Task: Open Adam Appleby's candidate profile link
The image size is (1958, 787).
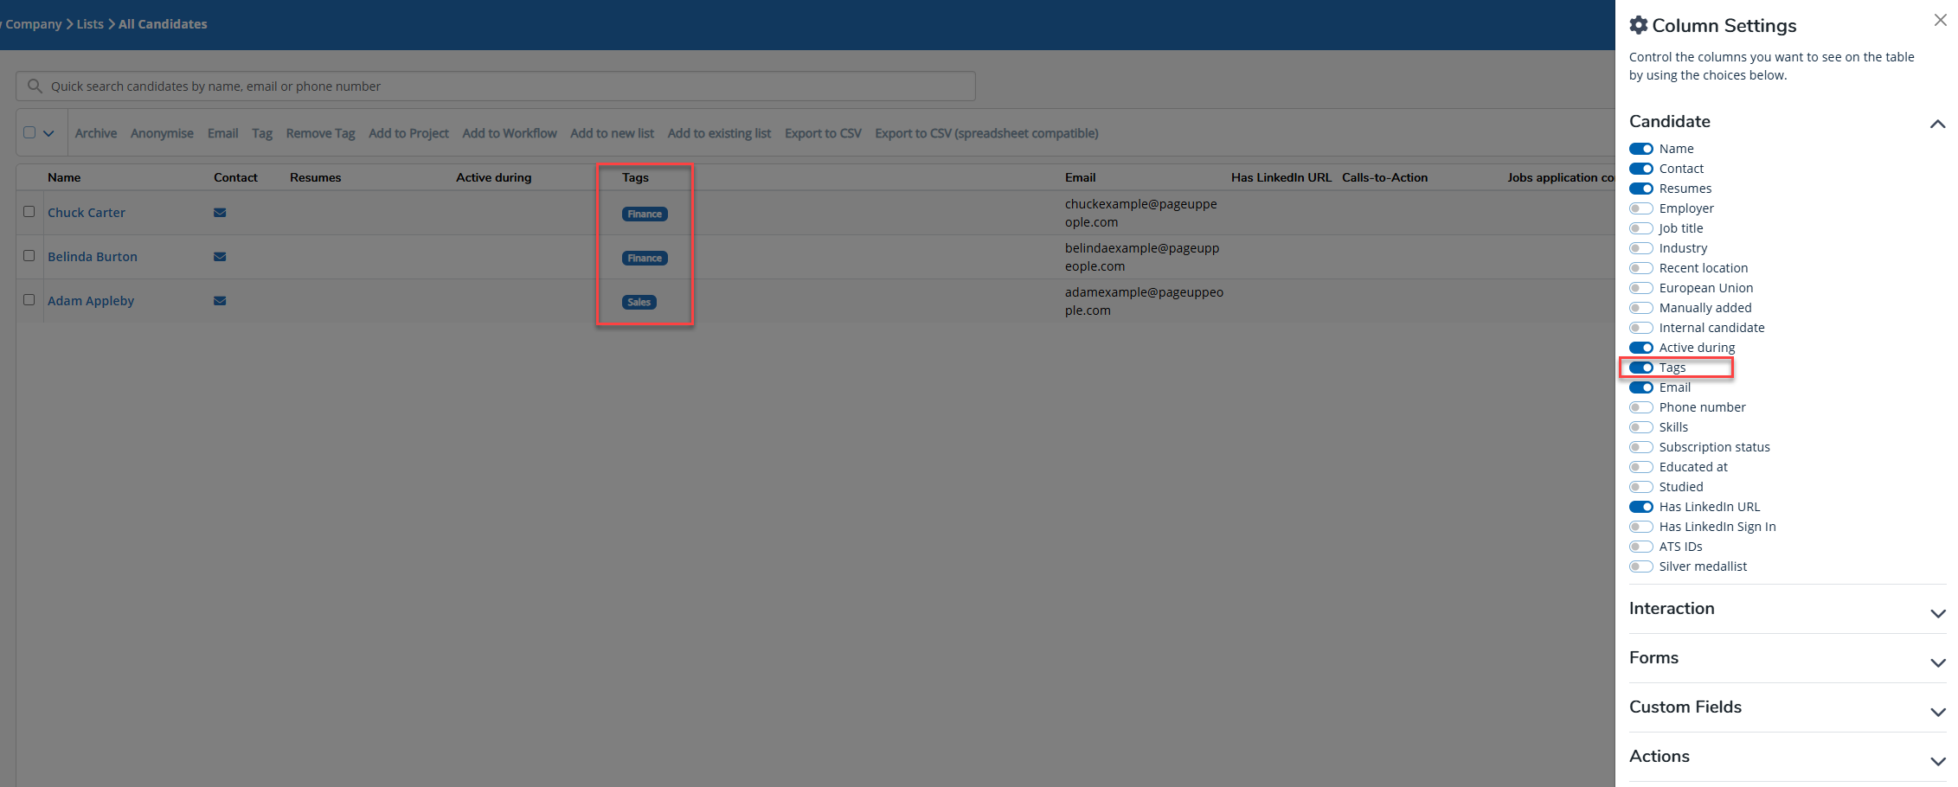Action: (91, 301)
